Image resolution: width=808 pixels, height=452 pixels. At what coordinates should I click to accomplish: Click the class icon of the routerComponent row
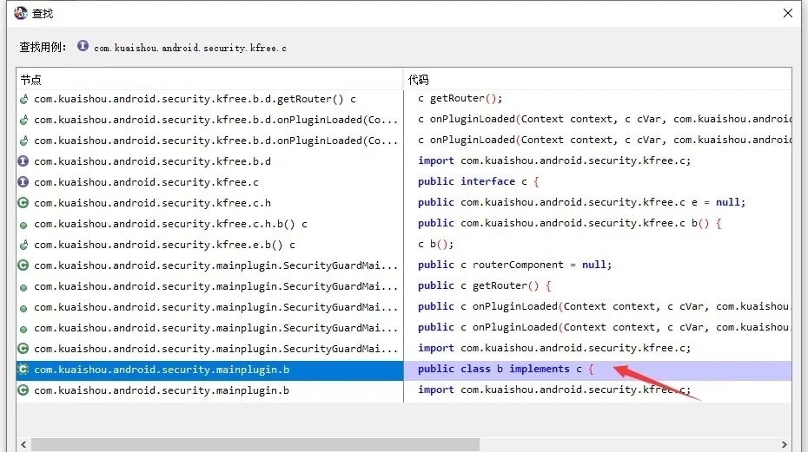coord(23,265)
